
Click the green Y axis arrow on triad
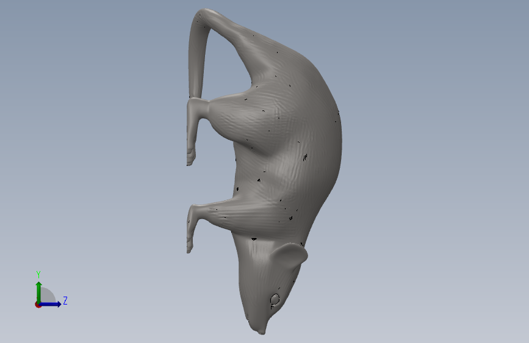39,292
